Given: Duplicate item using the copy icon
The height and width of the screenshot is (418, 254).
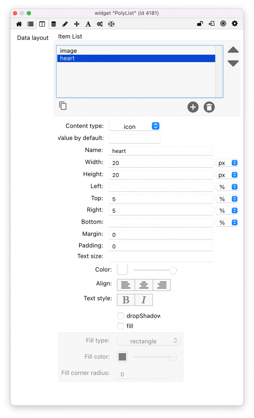Looking at the screenshot, I should click(x=63, y=106).
